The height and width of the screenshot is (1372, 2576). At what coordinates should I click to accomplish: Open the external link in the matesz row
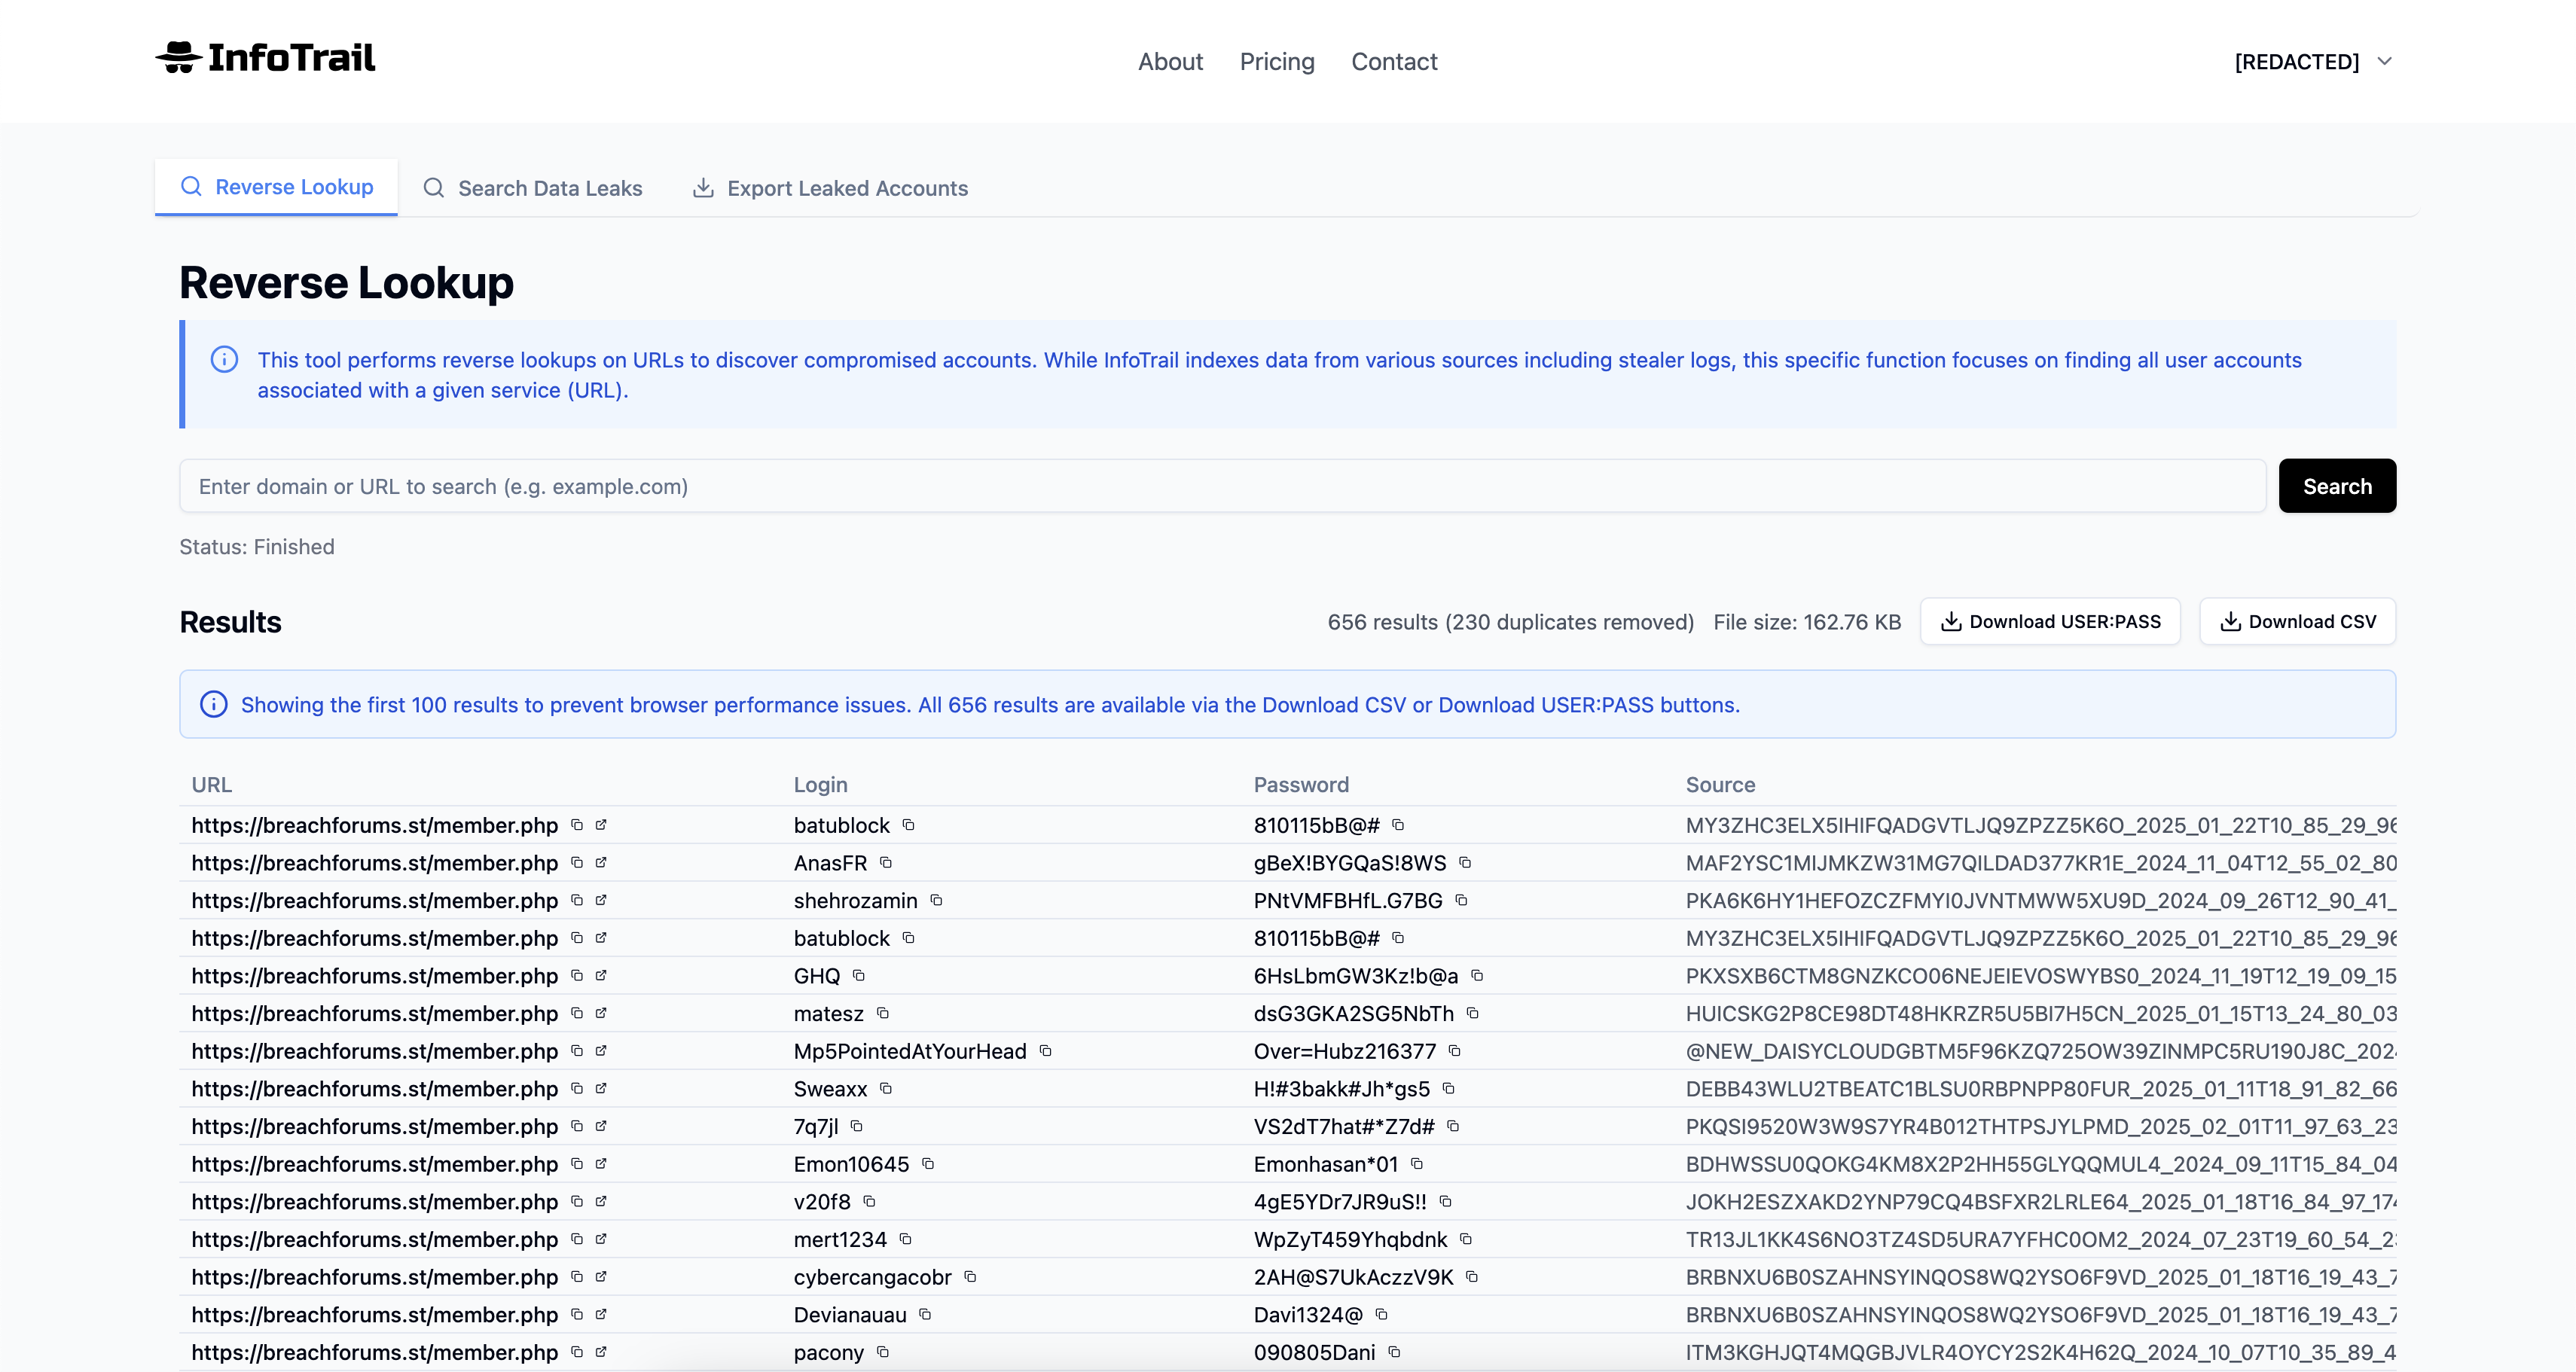[x=601, y=1013]
